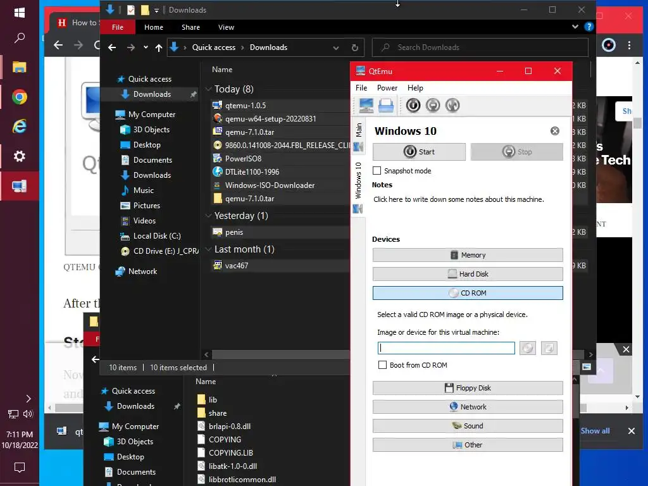Close the Windows 10 machine tab with X icon
The width and height of the screenshot is (648, 486).
555,131
